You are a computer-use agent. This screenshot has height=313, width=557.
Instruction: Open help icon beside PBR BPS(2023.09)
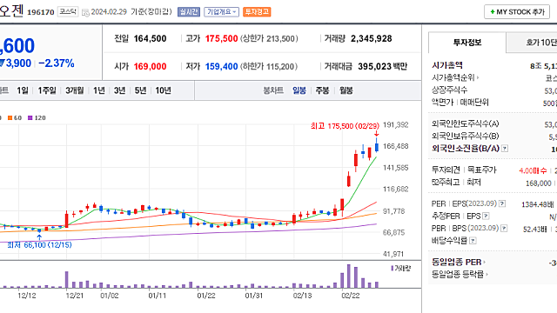(x=504, y=228)
